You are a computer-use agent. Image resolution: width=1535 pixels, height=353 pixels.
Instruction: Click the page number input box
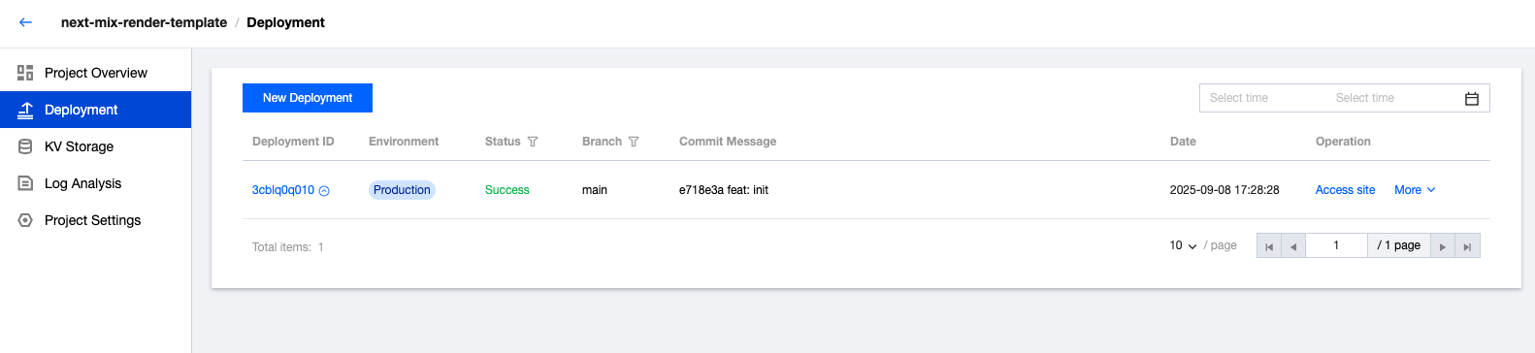(x=1336, y=246)
